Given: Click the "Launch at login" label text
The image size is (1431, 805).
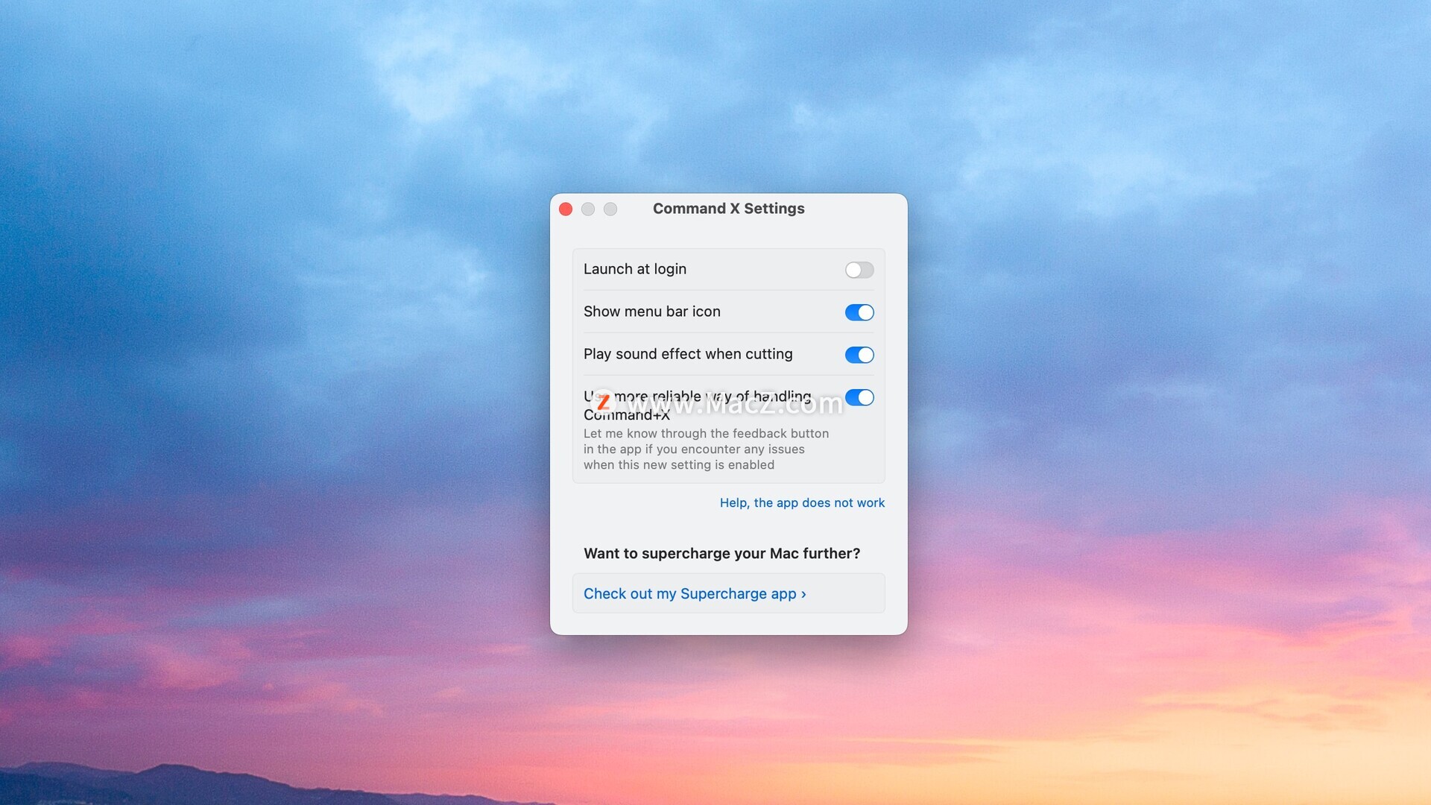Looking at the screenshot, I should coord(634,269).
